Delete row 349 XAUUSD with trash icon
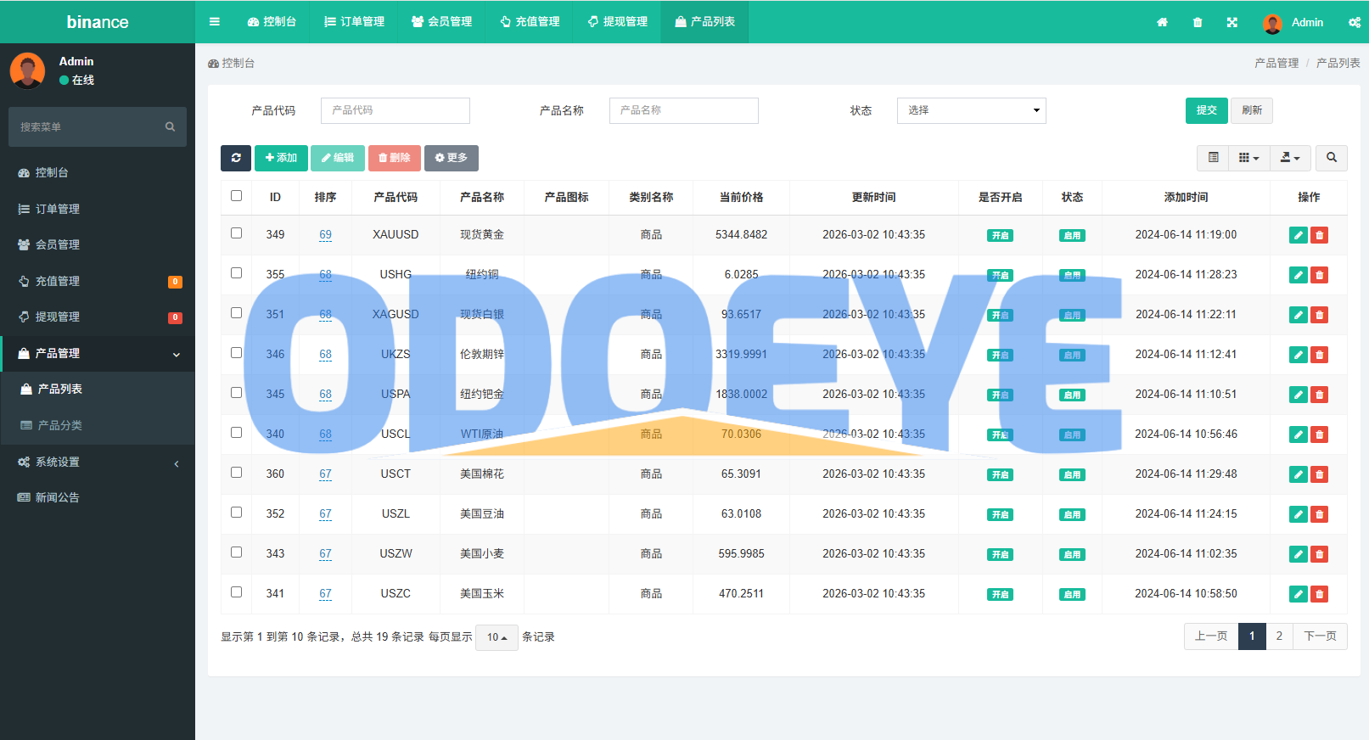The height and width of the screenshot is (740, 1369). (1319, 235)
